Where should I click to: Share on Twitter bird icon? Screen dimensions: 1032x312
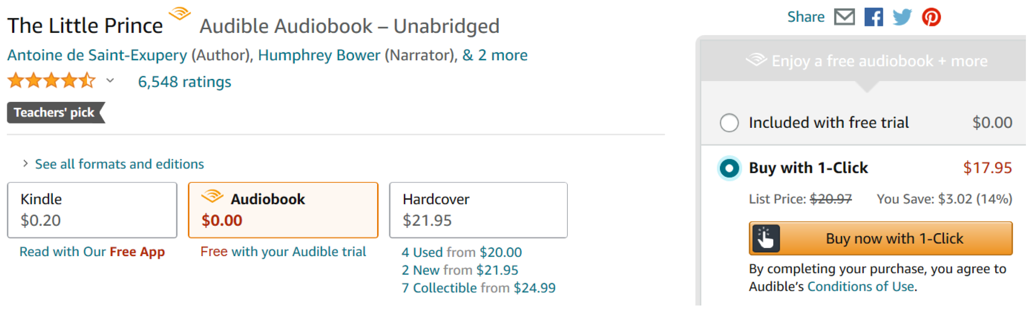pyautogui.click(x=902, y=17)
